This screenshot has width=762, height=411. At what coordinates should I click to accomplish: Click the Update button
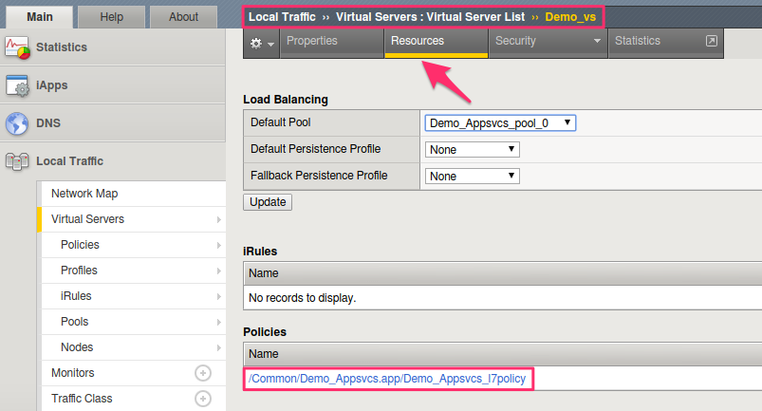pyautogui.click(x=268, y=202)
